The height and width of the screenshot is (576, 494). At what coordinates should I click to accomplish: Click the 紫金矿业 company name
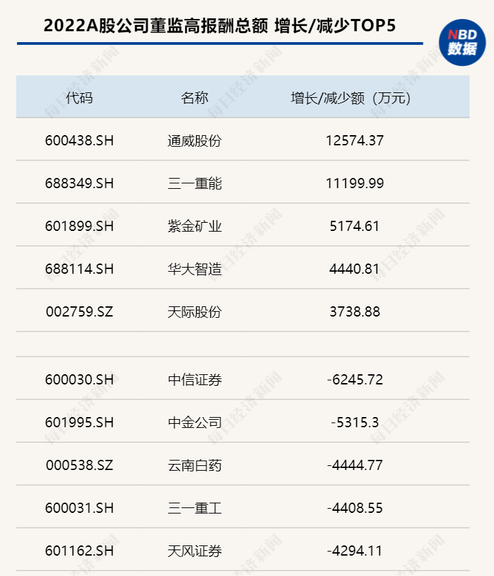195,226
